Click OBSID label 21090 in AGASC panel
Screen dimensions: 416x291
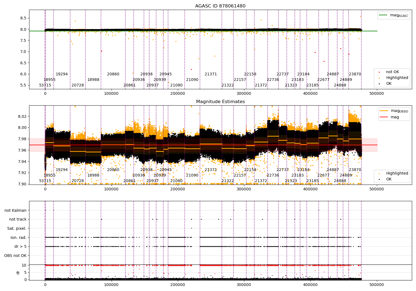tap(192, 80)
